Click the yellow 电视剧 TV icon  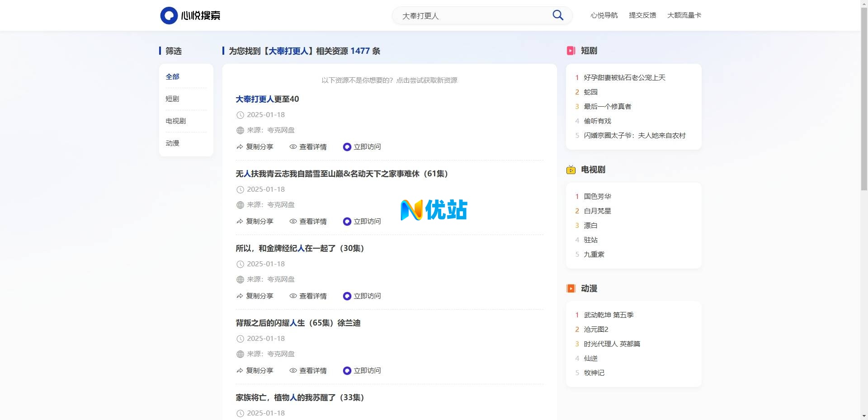(x=571, y=170)
